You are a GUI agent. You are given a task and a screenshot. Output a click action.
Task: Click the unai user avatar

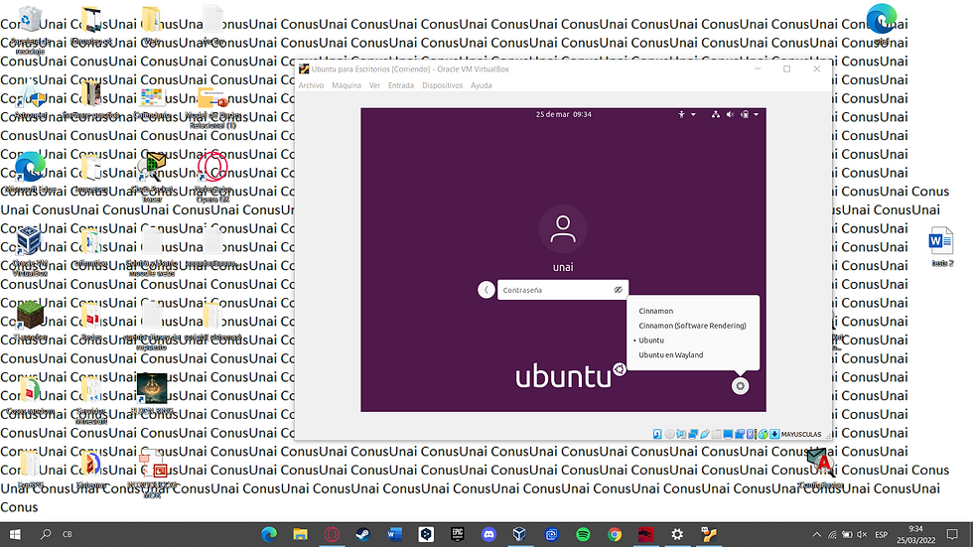click(563, 229)
